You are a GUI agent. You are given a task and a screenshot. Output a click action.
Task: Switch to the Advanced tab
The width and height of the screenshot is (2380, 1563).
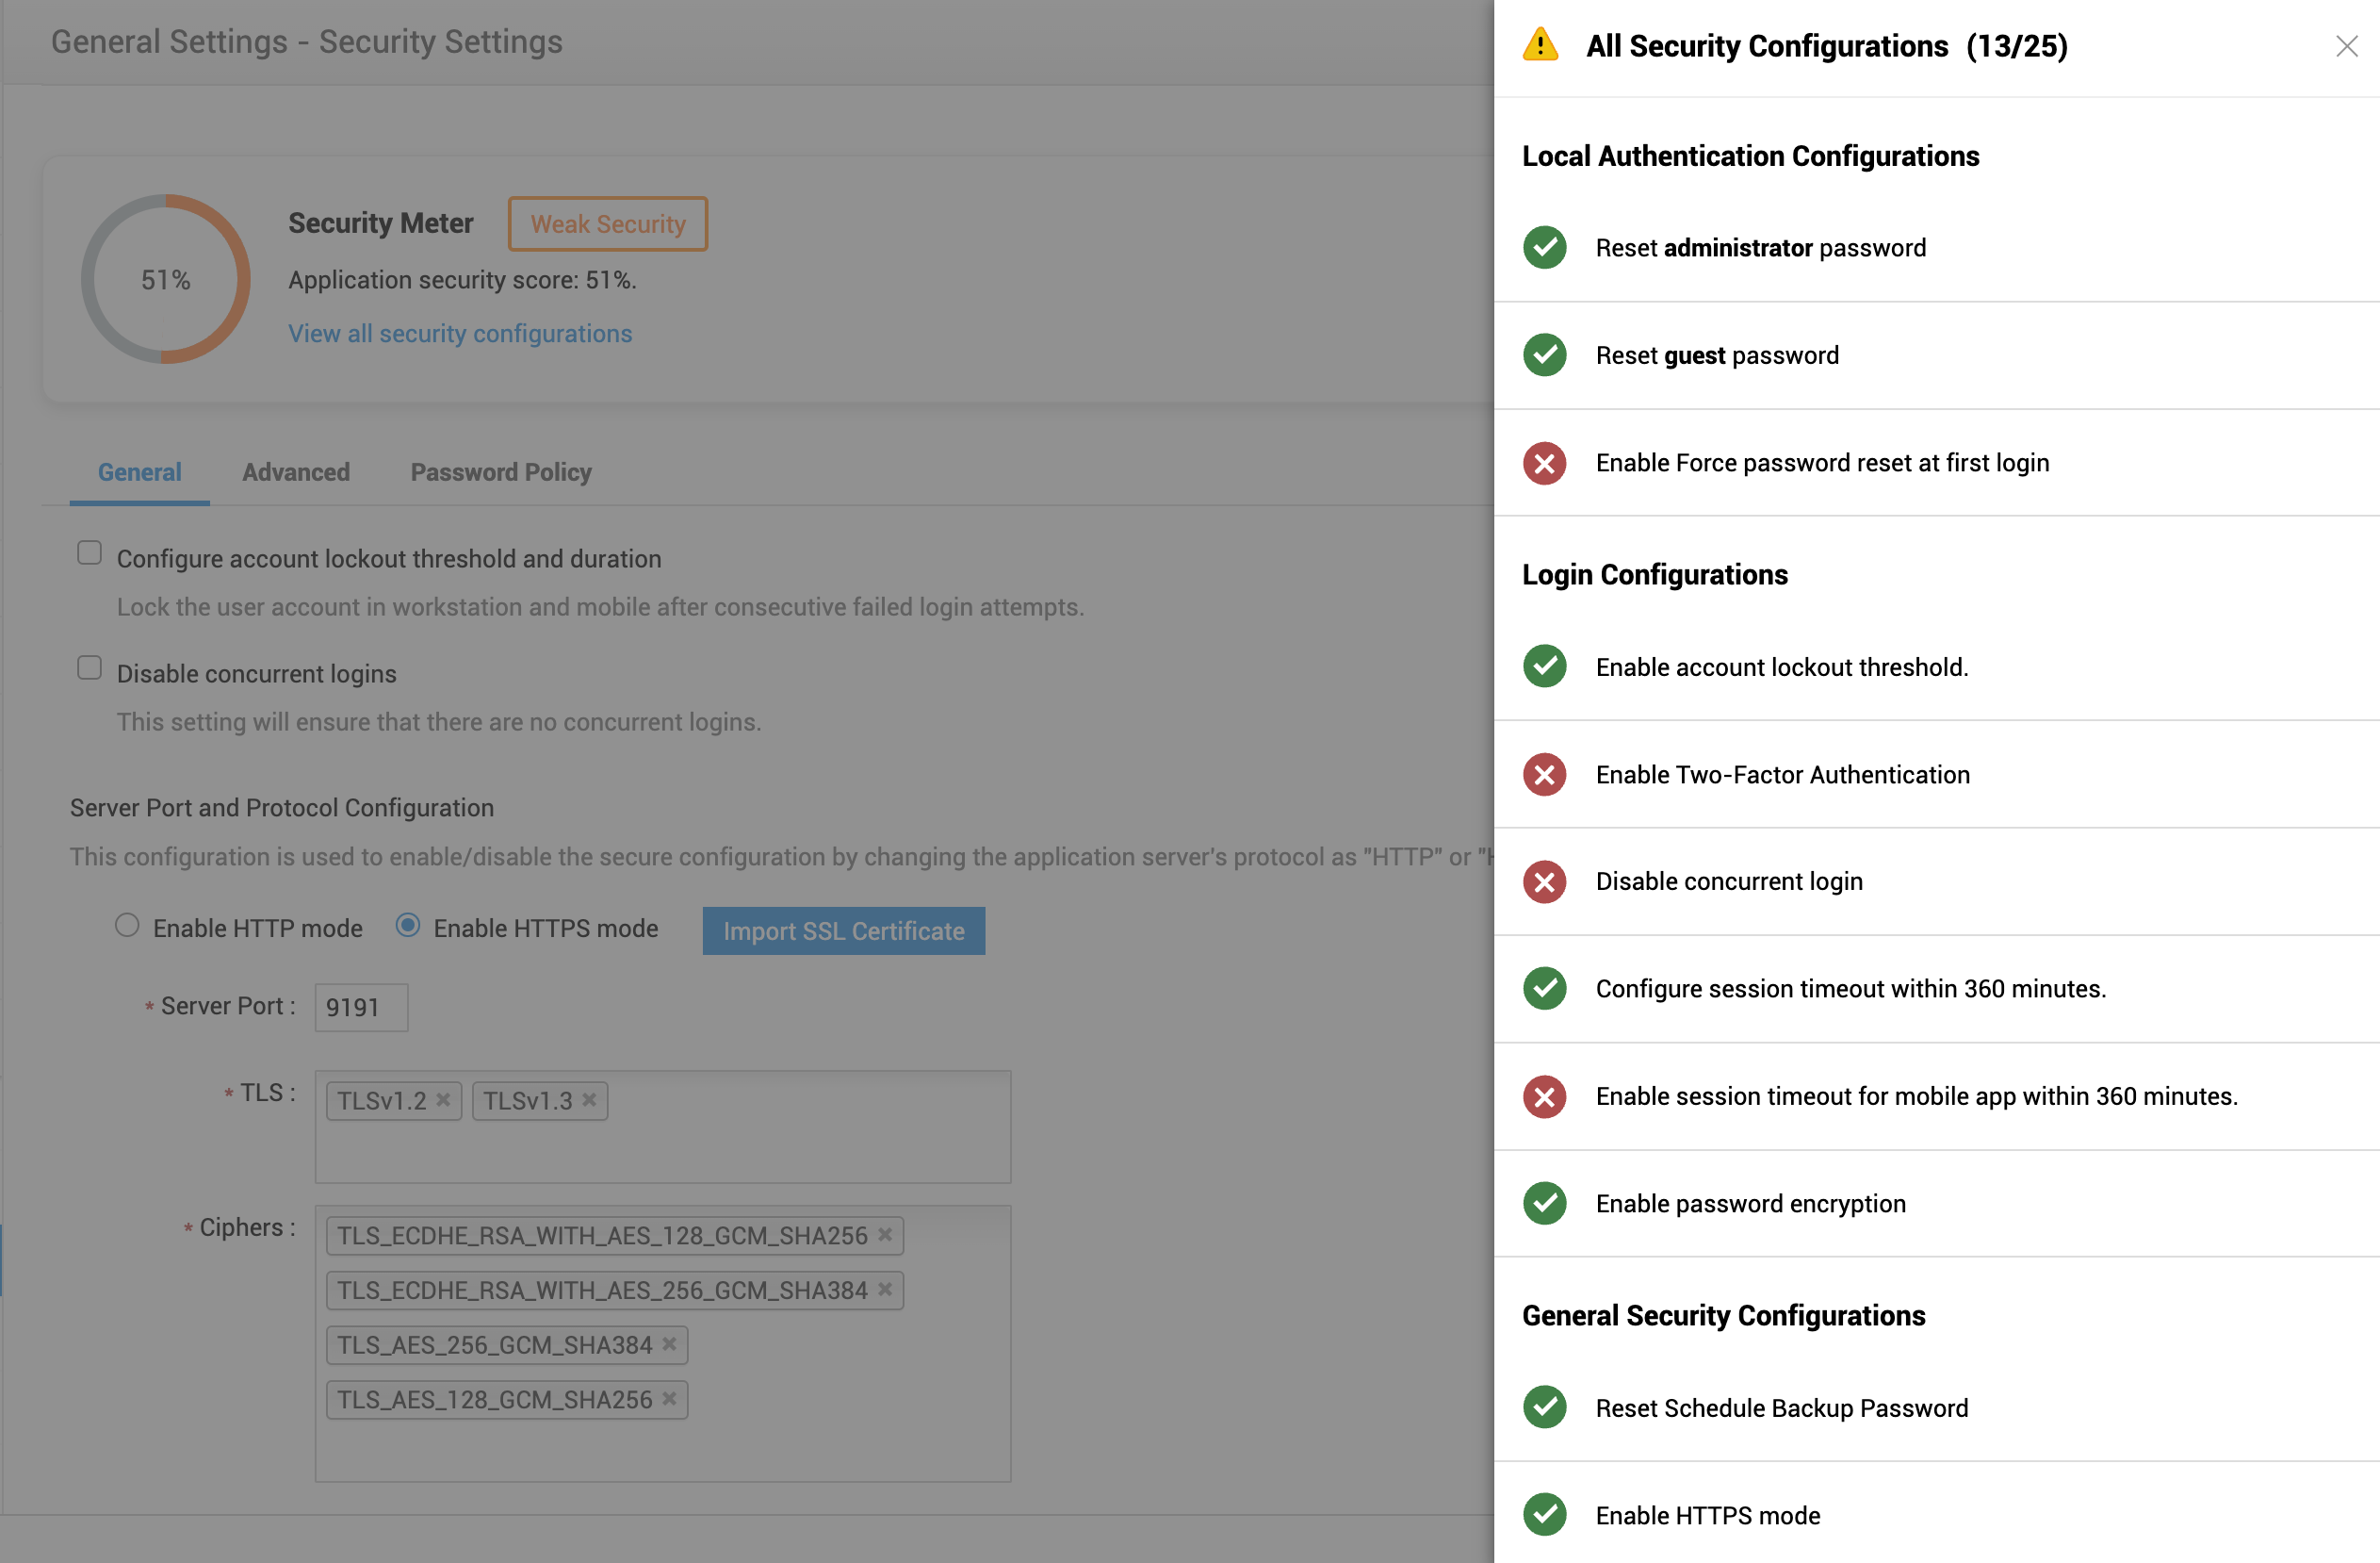pyautogui.click(x=296, y=472)
